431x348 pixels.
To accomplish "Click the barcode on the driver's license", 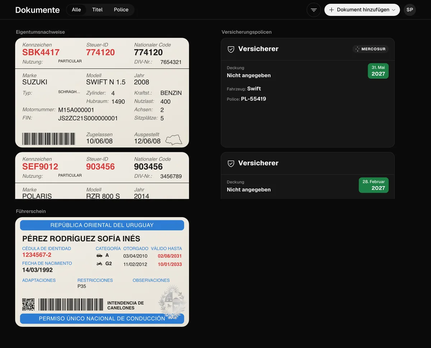I will point(71,304).
